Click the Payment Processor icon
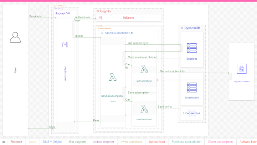Image resolution: width=257 pixels, height=145 pixels. point(242,69)
